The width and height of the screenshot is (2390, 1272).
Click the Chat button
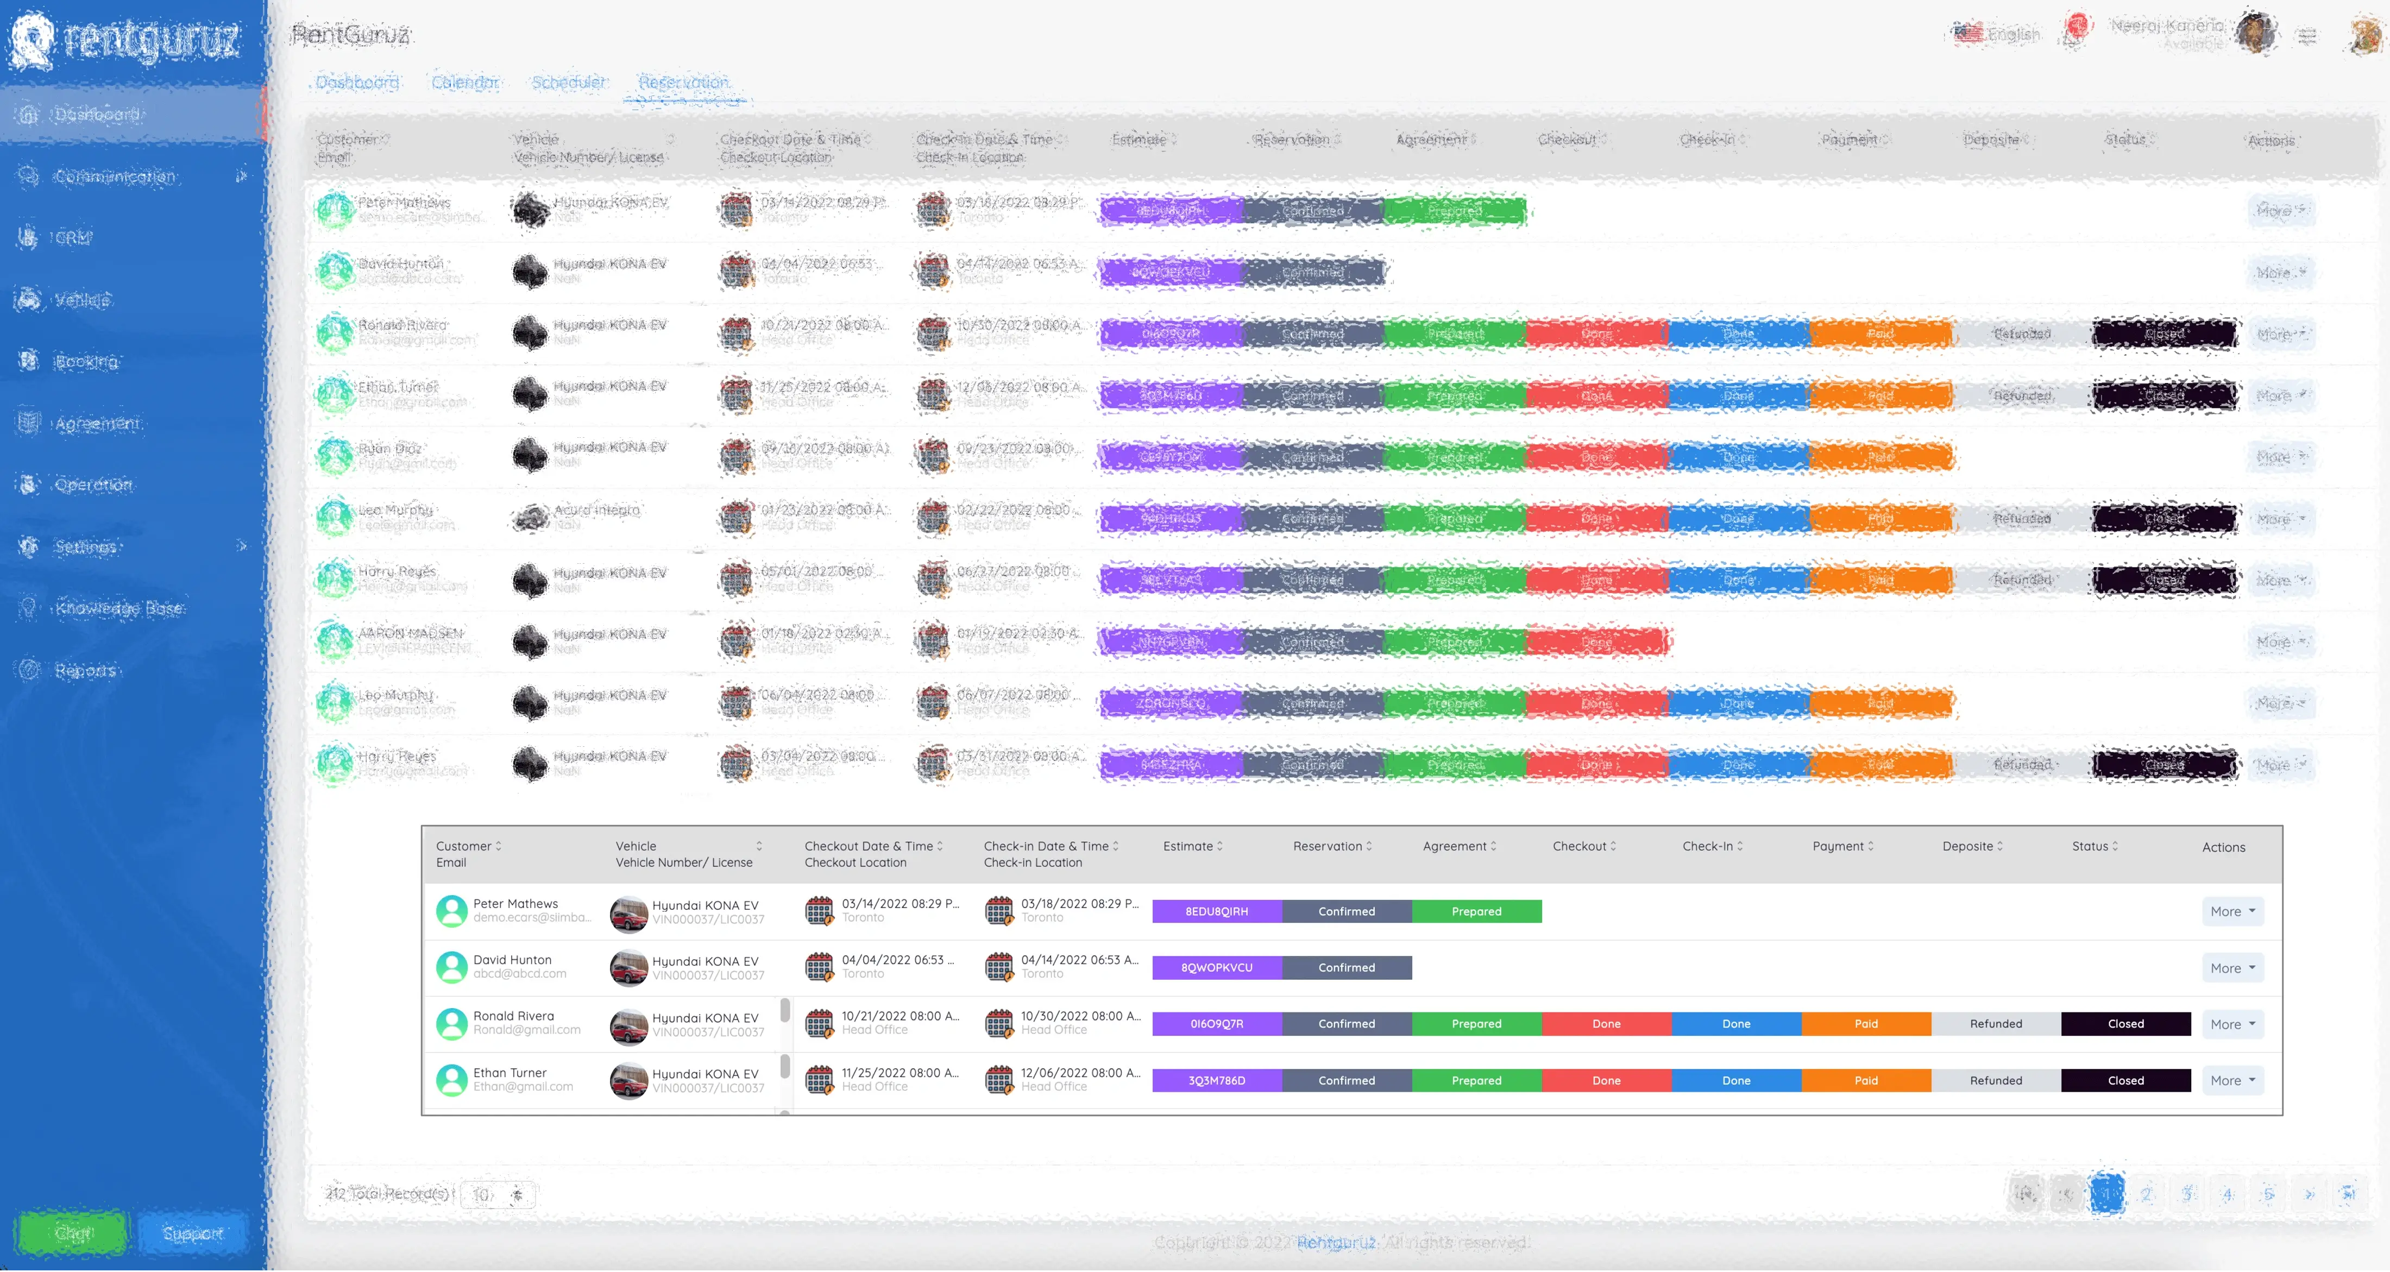click(72, 1232)
